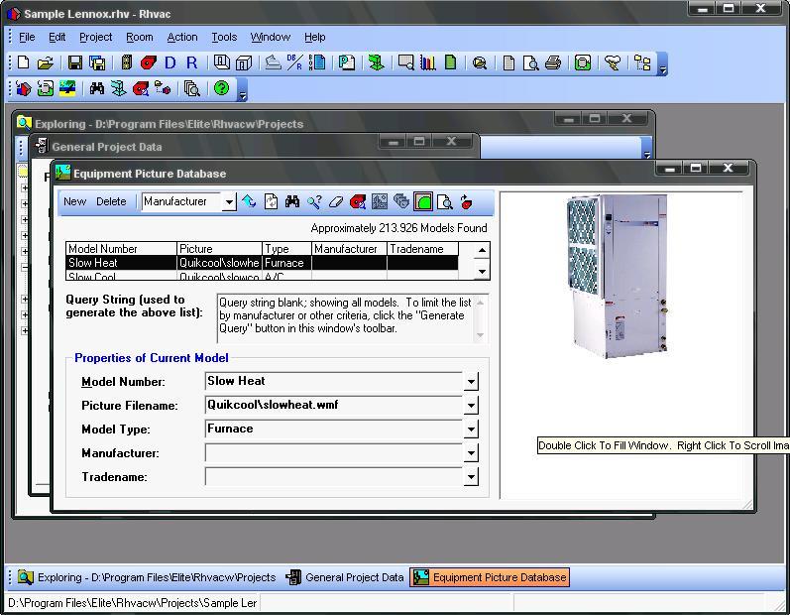Click the Delete button in database toolbar

tap(111, 201)
